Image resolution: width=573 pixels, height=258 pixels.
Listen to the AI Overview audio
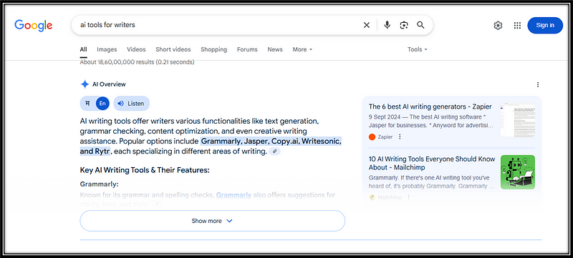132,104
